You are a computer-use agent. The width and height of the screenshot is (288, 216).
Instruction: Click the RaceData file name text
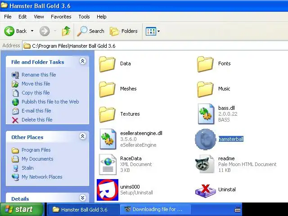[131, 158]
